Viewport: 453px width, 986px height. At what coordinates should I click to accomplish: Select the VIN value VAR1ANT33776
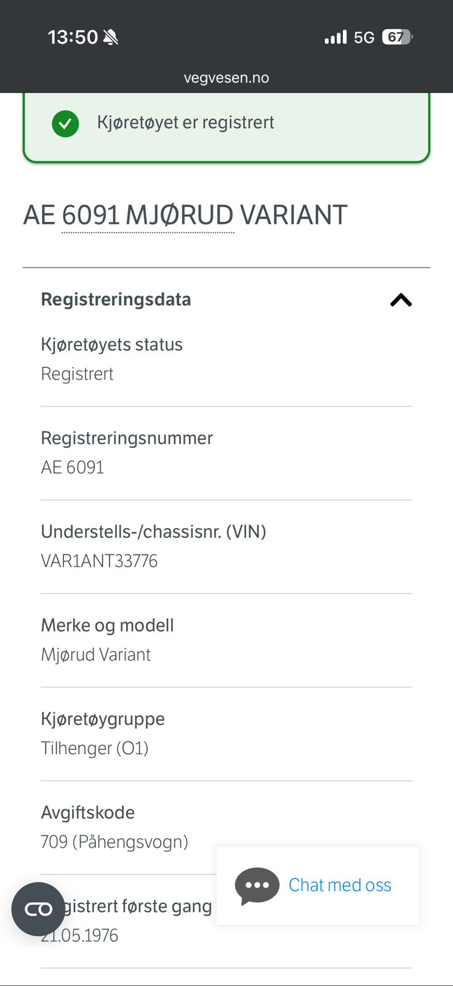[99, 561]
